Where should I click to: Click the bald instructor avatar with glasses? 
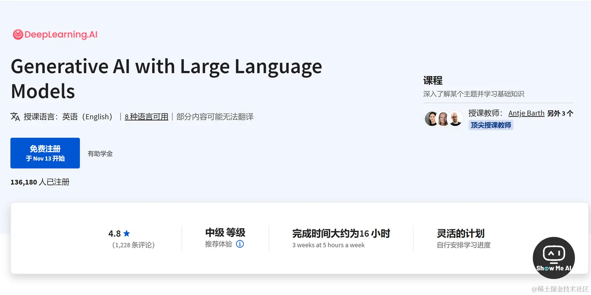pyautogui.click(x=455, y=119)
